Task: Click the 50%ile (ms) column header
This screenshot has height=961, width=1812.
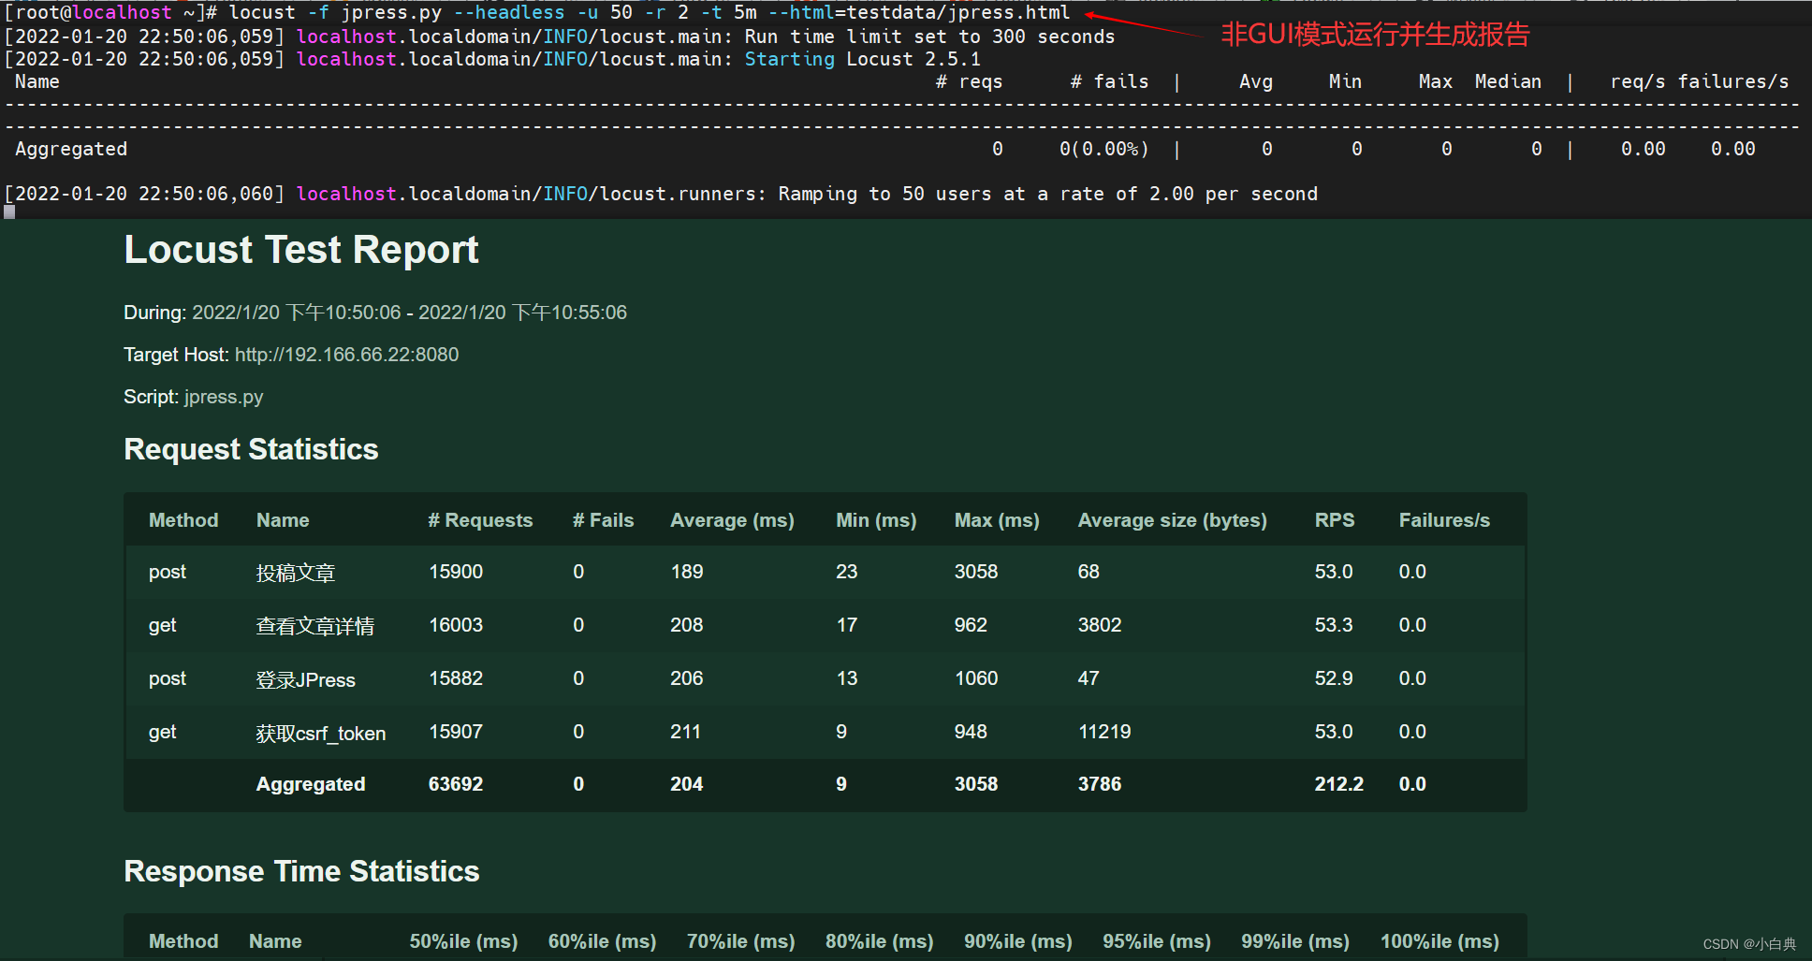Action: [x=463, y=941]
